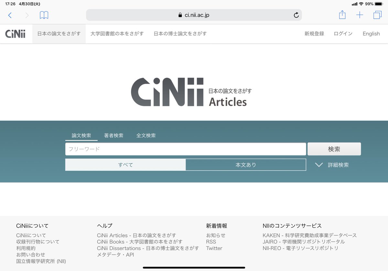388x271 pixels.
Task: Tap the Safari back arrow
Action: 10,15
